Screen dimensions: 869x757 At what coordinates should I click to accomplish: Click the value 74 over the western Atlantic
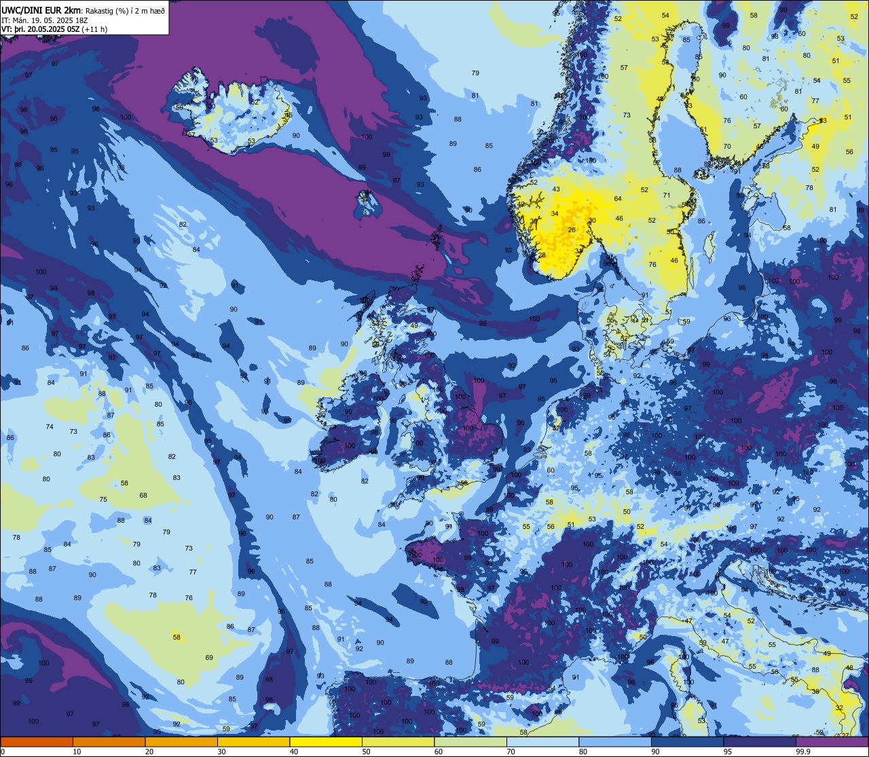click(x=50, y=427)
